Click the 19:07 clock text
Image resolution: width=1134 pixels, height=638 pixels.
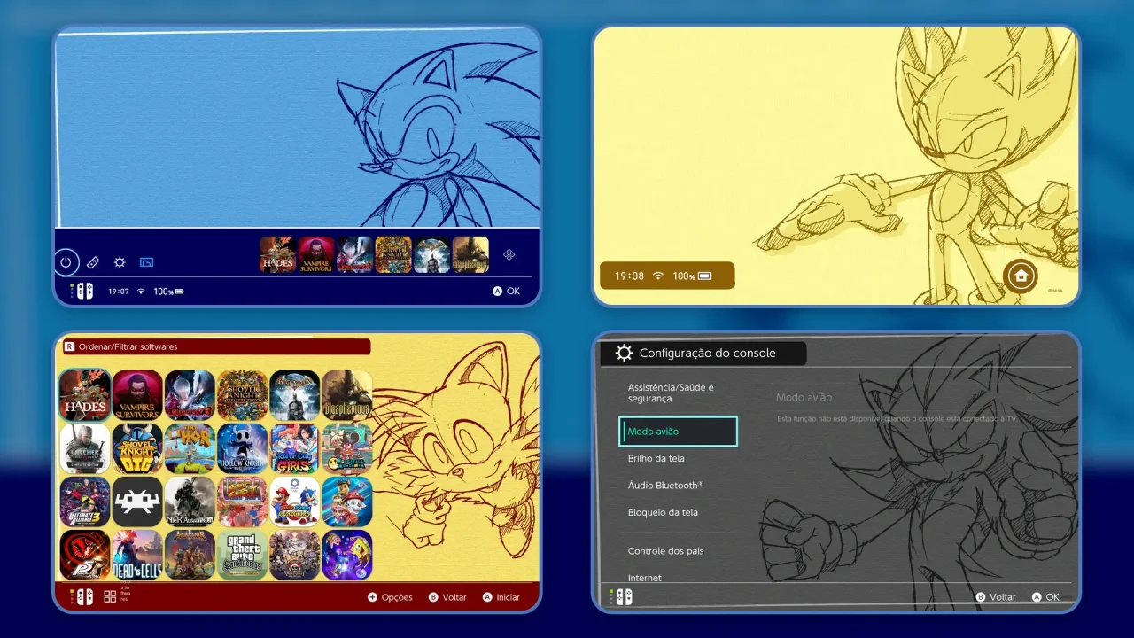[x=119, y=292]
